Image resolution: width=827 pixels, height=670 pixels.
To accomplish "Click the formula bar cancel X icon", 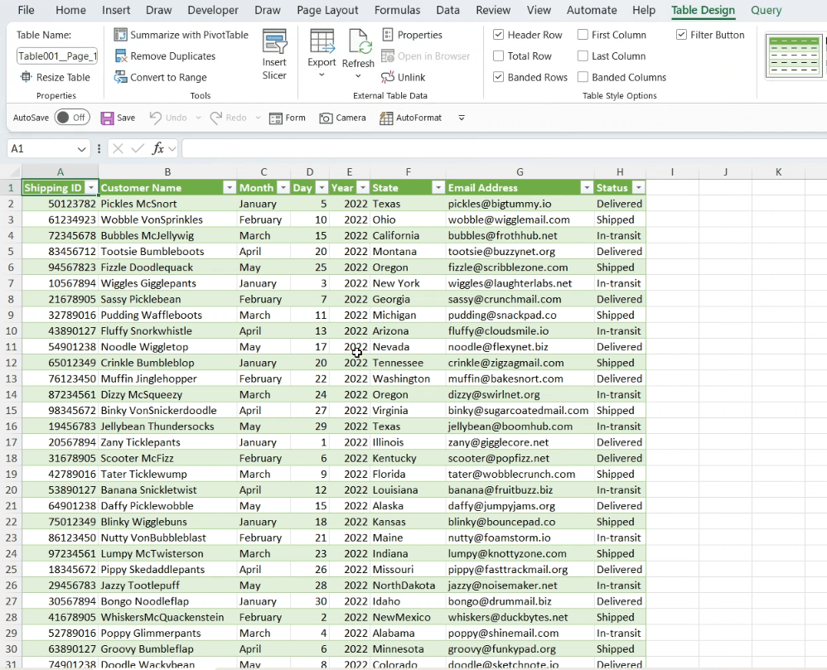I will [118, 148].
